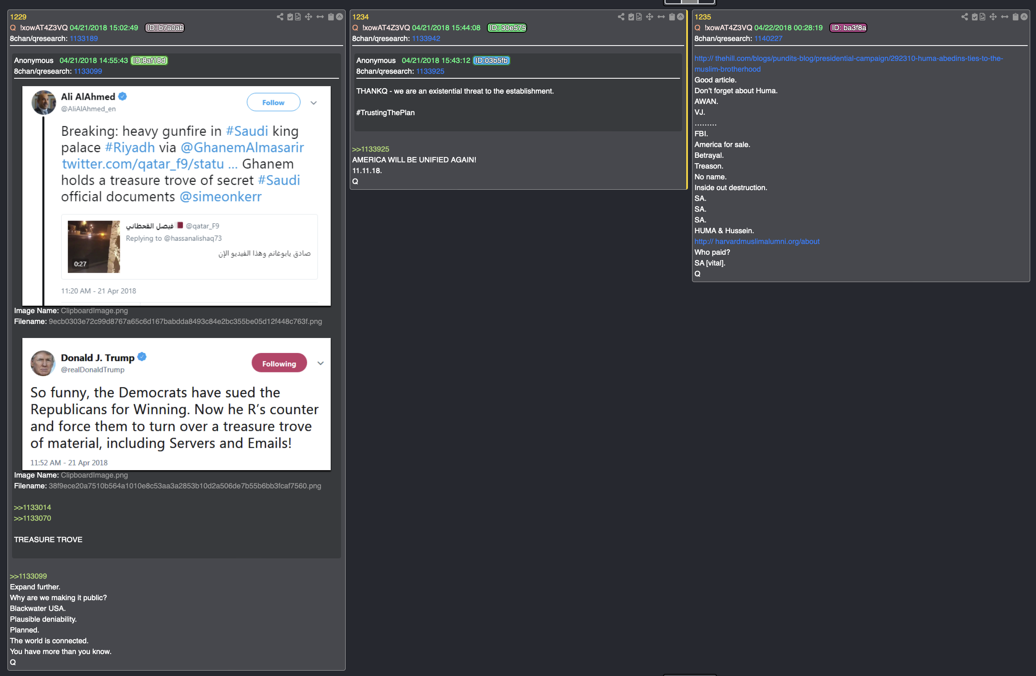Expand chevron menu on Ali AlAhmed tweet
1036x676 pixels.
(313, 103)
